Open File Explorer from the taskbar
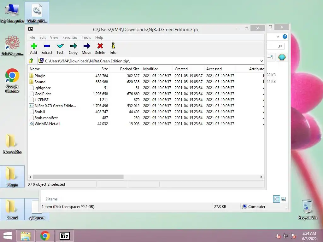 click(x=26, y=236)
